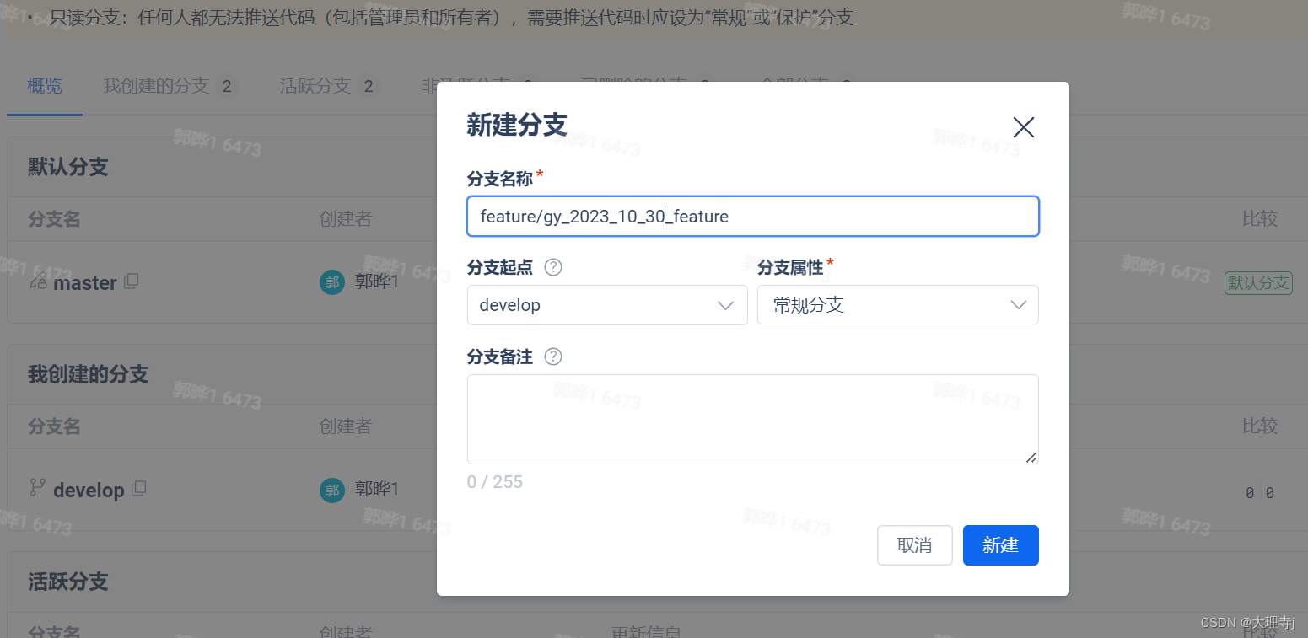Image resolution: width=1308 pixels, height=638 pixels.
Task: Click 郭晔1 avatar in develop row
Action: (x=332, y=491)
